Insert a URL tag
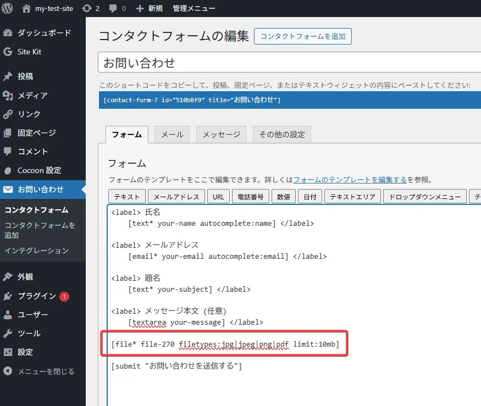The width and height of the screenshot is (481, 406). pos(218,197)
